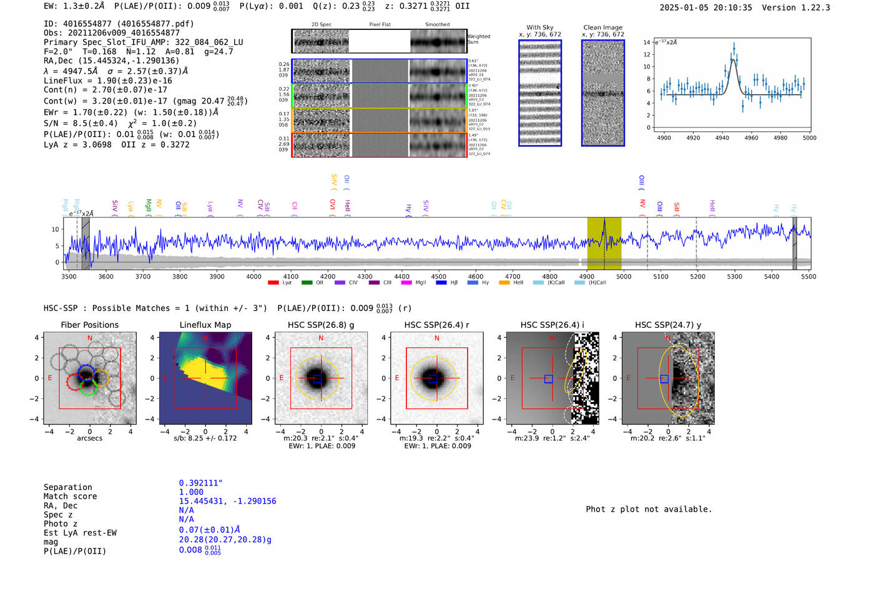Click the orange-bordered fiber spectrum row
The height and width of the screenshot is (594, 874).
point(380,120)
